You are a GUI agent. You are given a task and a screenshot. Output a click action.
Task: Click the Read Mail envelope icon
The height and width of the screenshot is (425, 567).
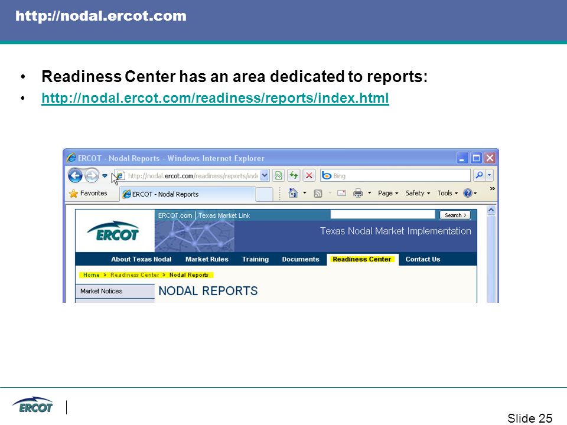(x=342, y=194)
